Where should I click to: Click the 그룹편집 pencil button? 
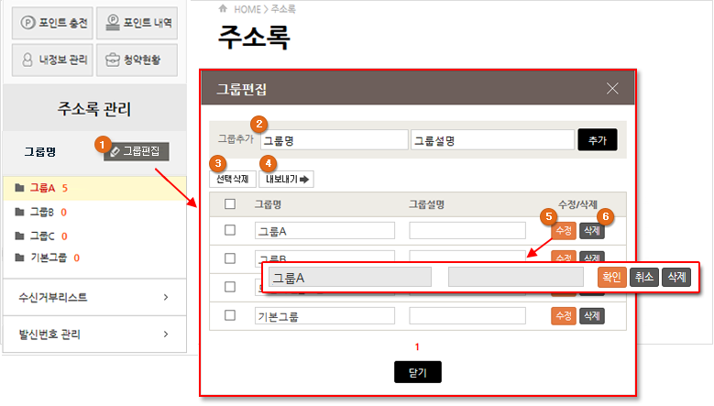pyautogui.click(x=137, y=151)
